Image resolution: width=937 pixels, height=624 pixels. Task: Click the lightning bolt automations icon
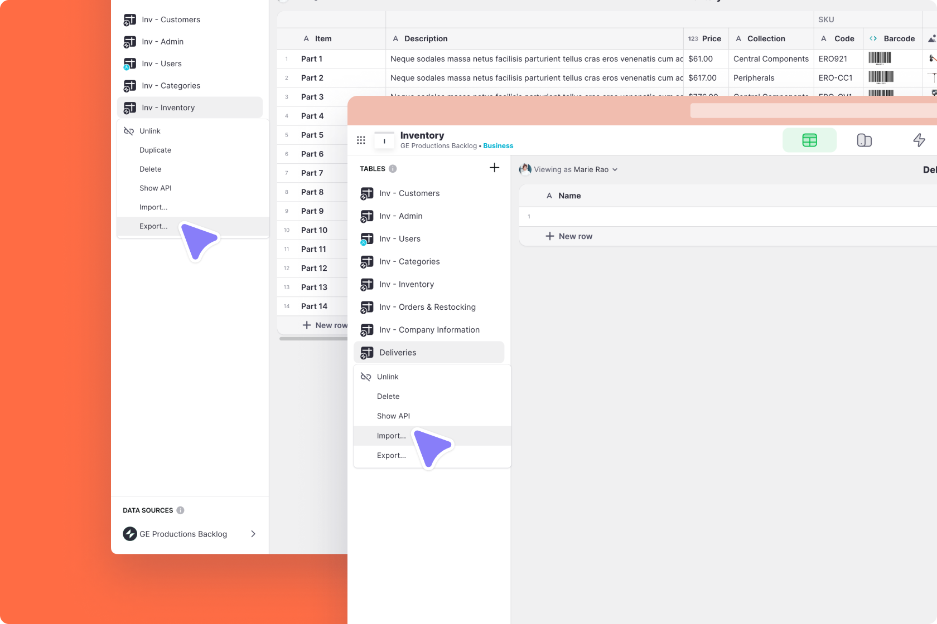919,140
